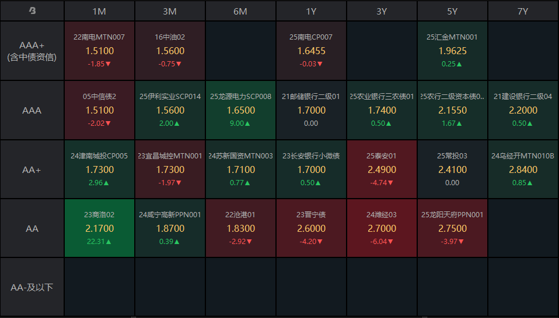Click the AA-及以下 rating row header
This screenshot has width=559, height=318.
[x=32, y=288]
